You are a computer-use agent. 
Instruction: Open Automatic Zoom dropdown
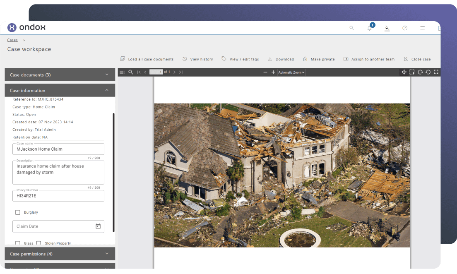(291, 72)
